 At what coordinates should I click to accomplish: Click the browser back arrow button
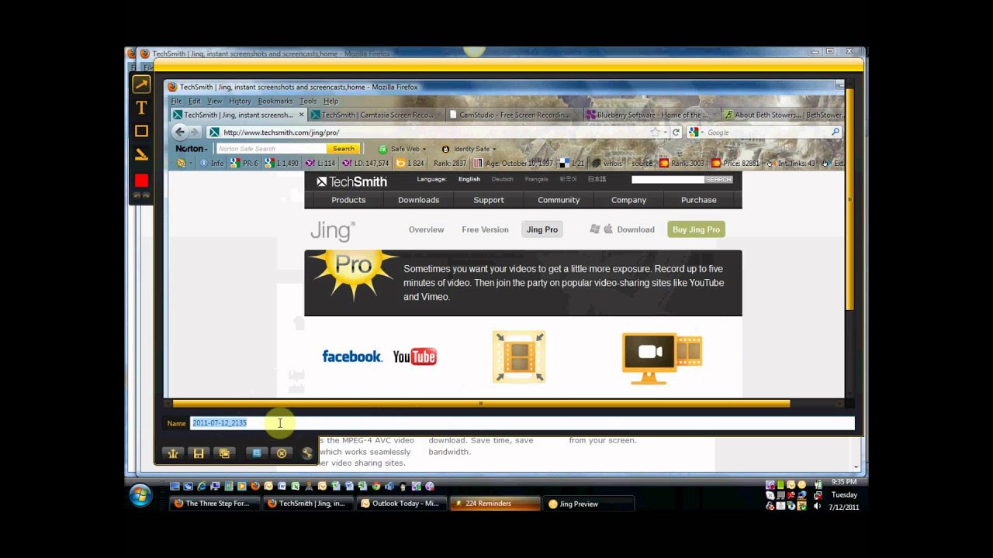tap(180, 133)
